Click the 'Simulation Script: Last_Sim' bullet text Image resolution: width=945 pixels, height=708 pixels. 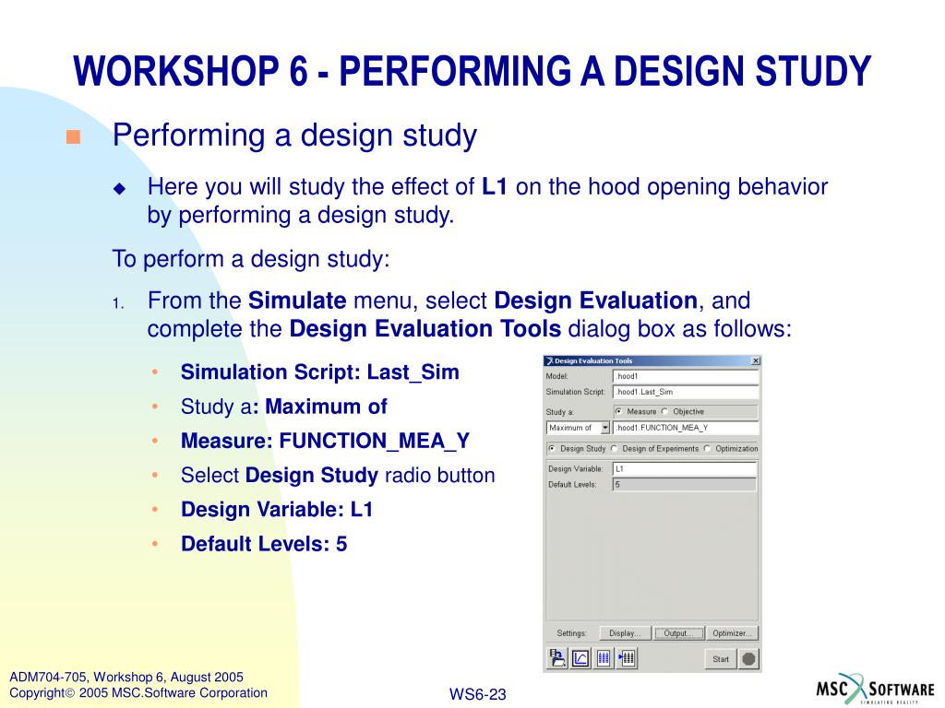pyautogui.click(x=319, y=372)
